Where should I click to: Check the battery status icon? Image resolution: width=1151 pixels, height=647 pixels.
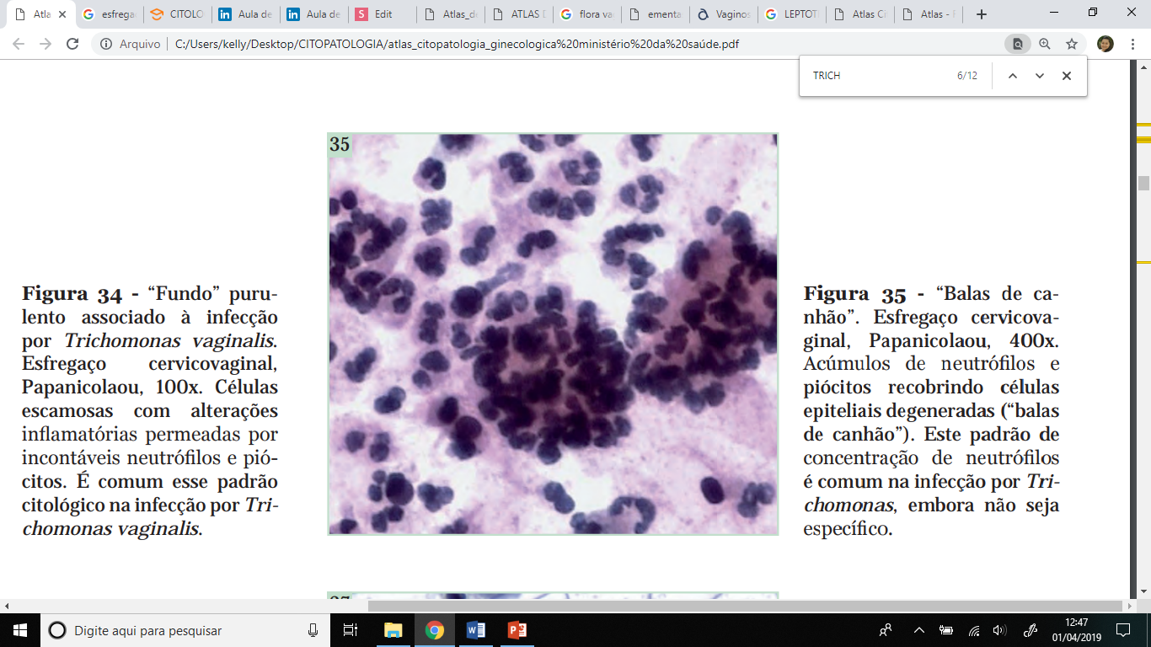coord(946,630)
